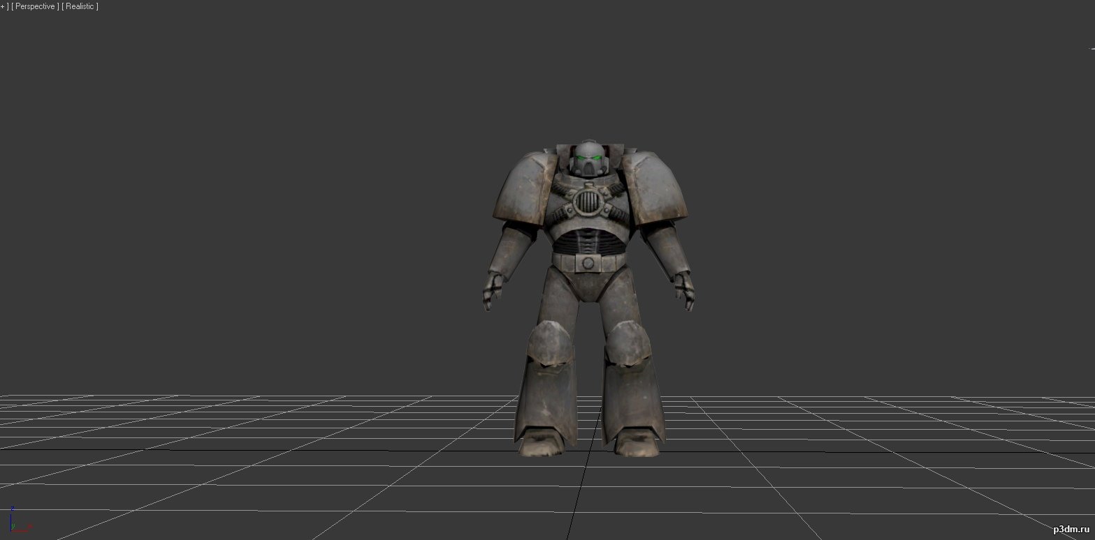Viewport: 1095px width, 540px height.
Task: Select the space marine's helmet
Action: click(587, 158)
